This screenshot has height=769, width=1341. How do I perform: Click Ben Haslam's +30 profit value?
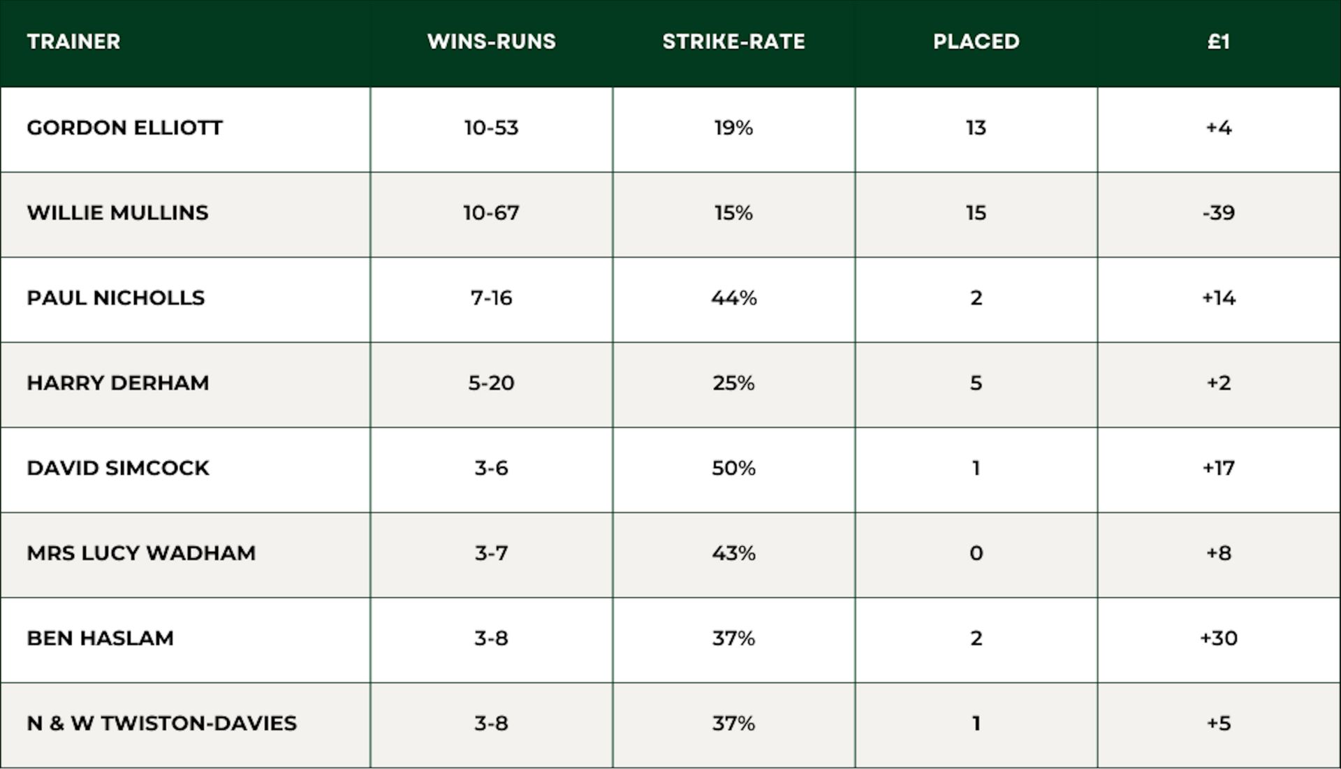[1218, 638]
